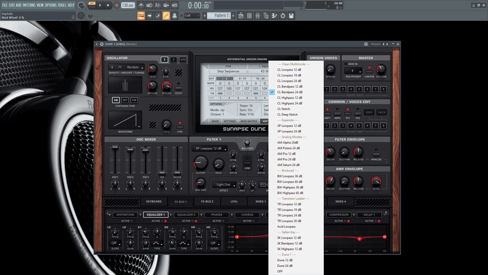Screen dimensions: 488x275
Task: Toggle the LIMITER switch in Master
Action: [369, 72]
